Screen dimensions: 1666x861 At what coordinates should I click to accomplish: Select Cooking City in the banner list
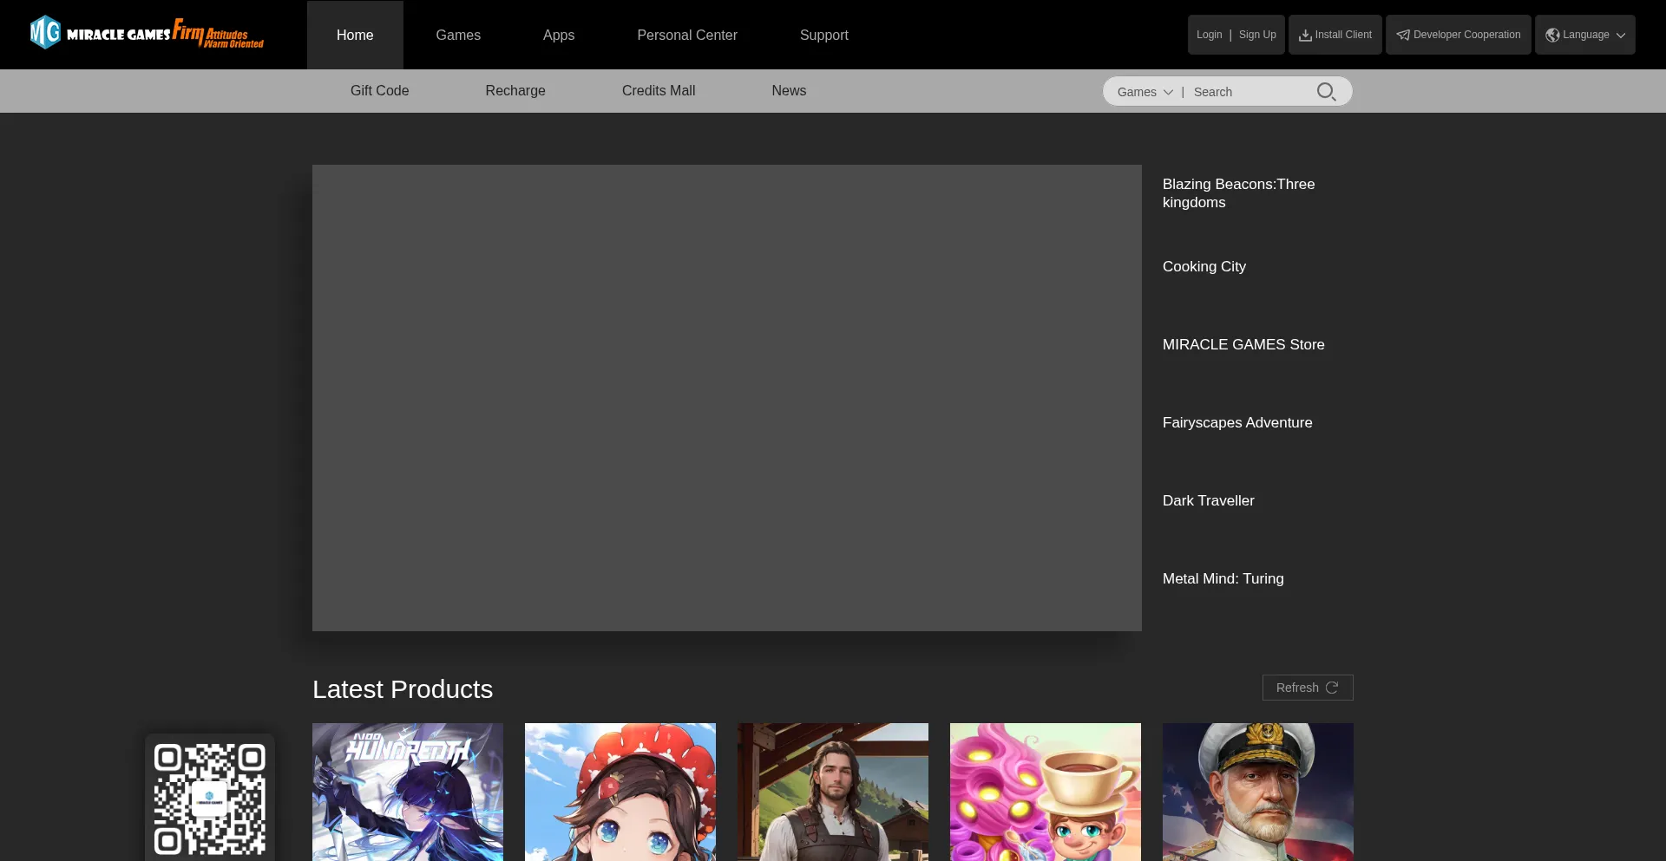(x=1204, y=266)
